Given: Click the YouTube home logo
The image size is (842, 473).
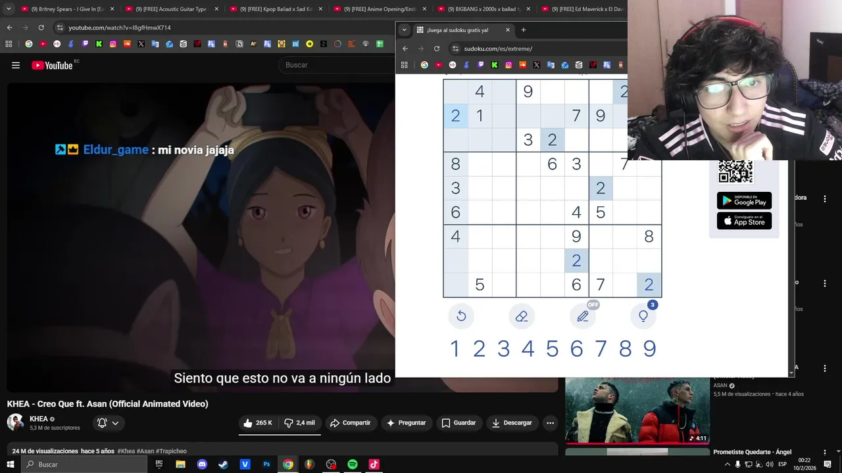Looking at the screenshot, I should pyautogui.click(x=52, y=65).
